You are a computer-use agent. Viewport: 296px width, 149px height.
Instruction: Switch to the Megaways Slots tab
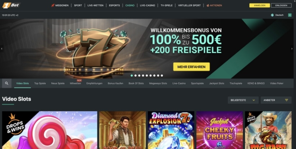158,83
